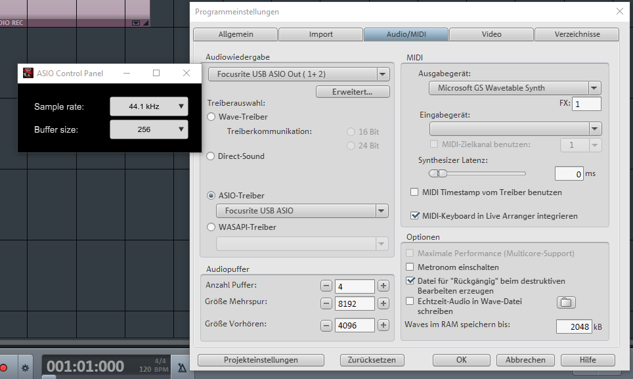This screenshot has height=379, width=633.
Task: Click the 4/4 time signature display
Action: [x=160, y=361]
